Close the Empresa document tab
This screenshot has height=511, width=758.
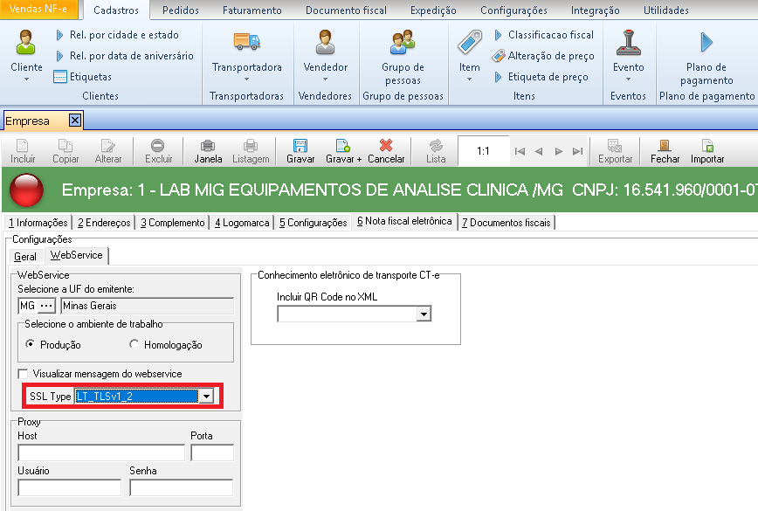click(x=74, y=121)
